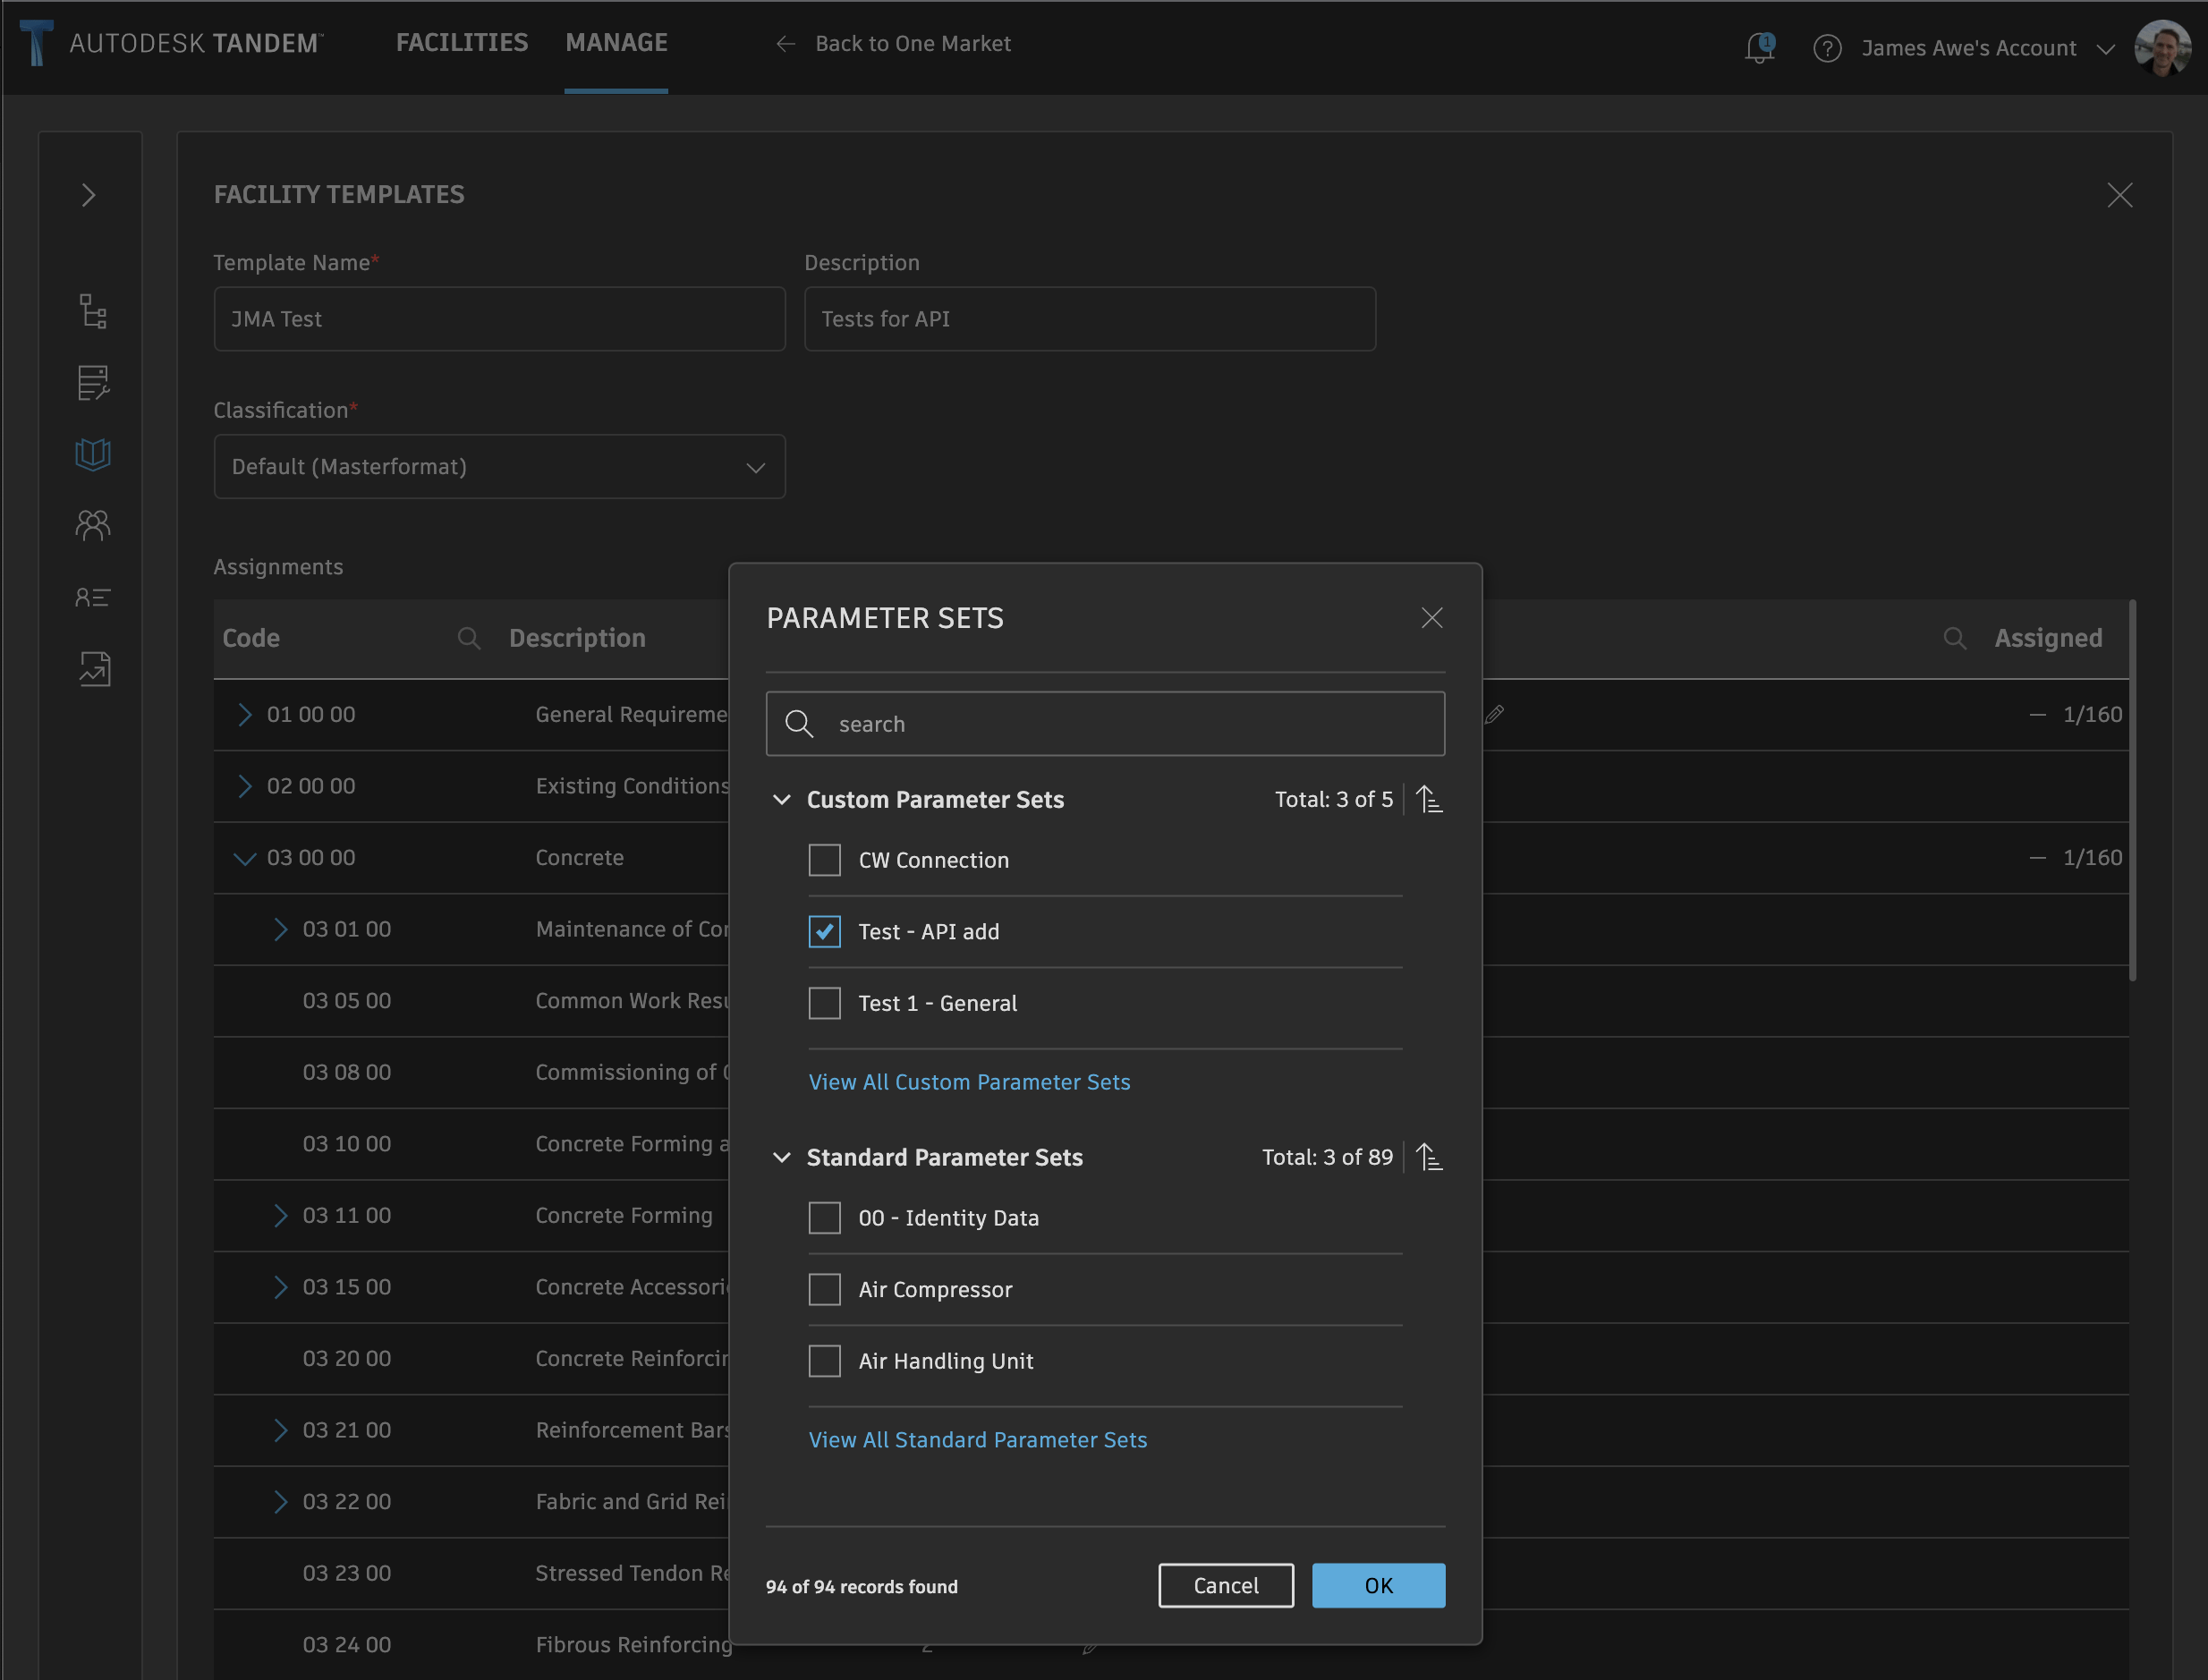The width and height of the screenshot is (2208, 1680).
Task: Open the Classification dropdown menu
Action: point(499,464)
